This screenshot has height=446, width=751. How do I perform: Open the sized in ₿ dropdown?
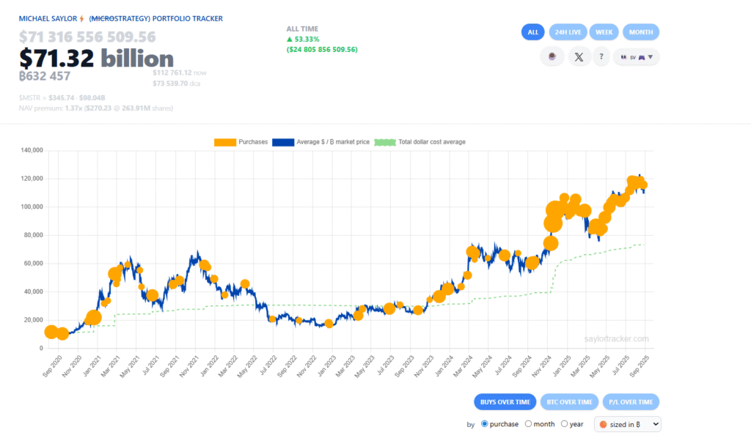tap(627, 423)
